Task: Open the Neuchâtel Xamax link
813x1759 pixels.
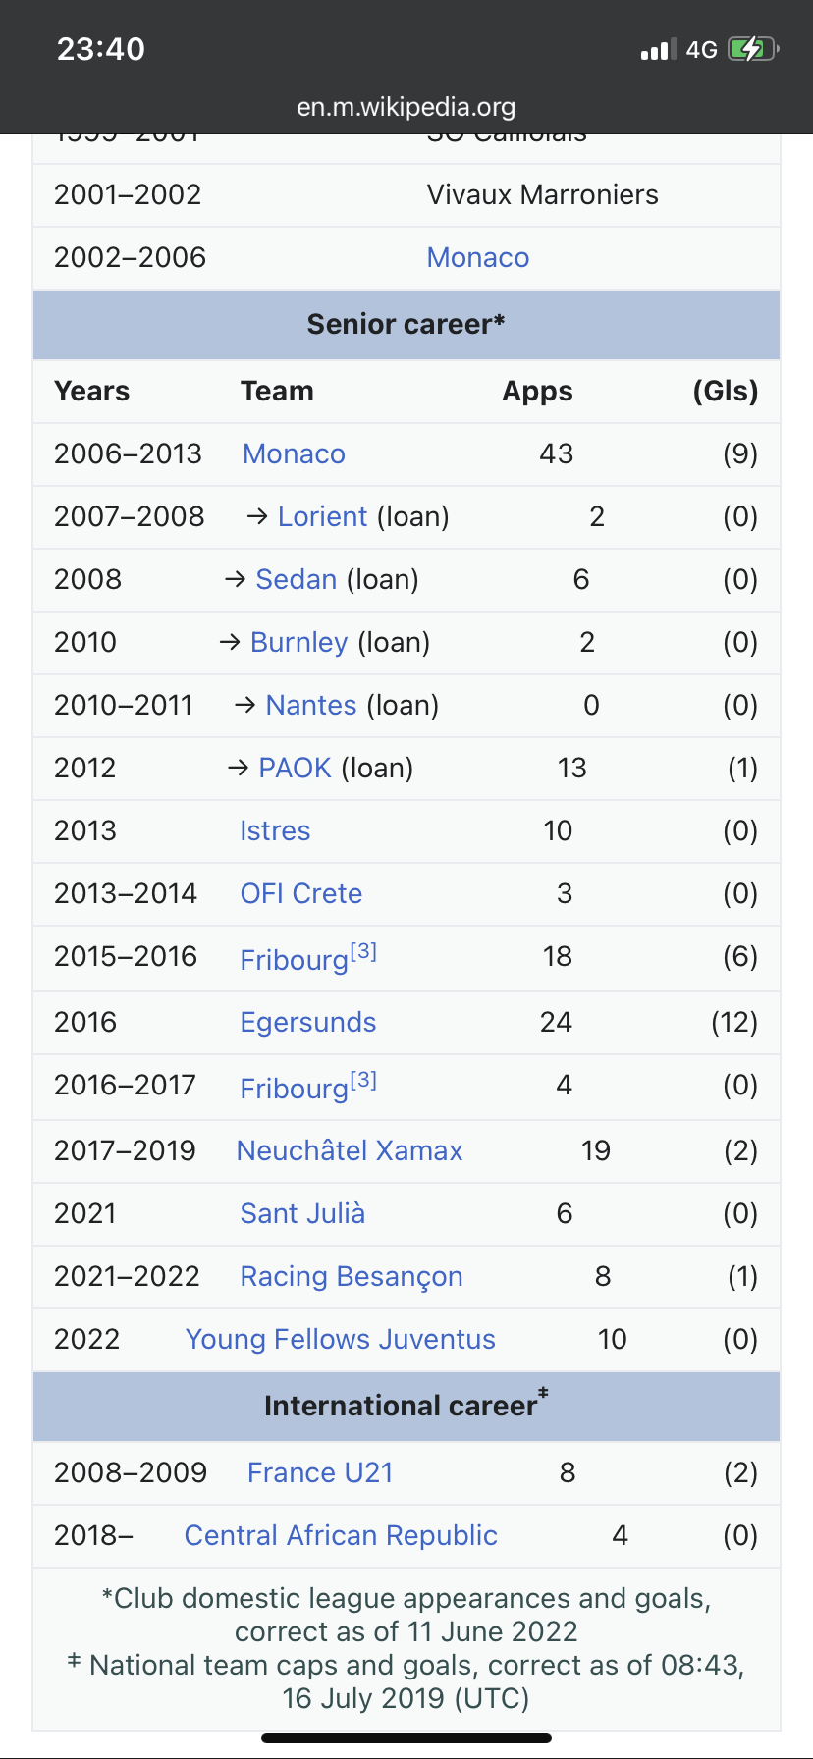Action: click(x=350, y=1150)
